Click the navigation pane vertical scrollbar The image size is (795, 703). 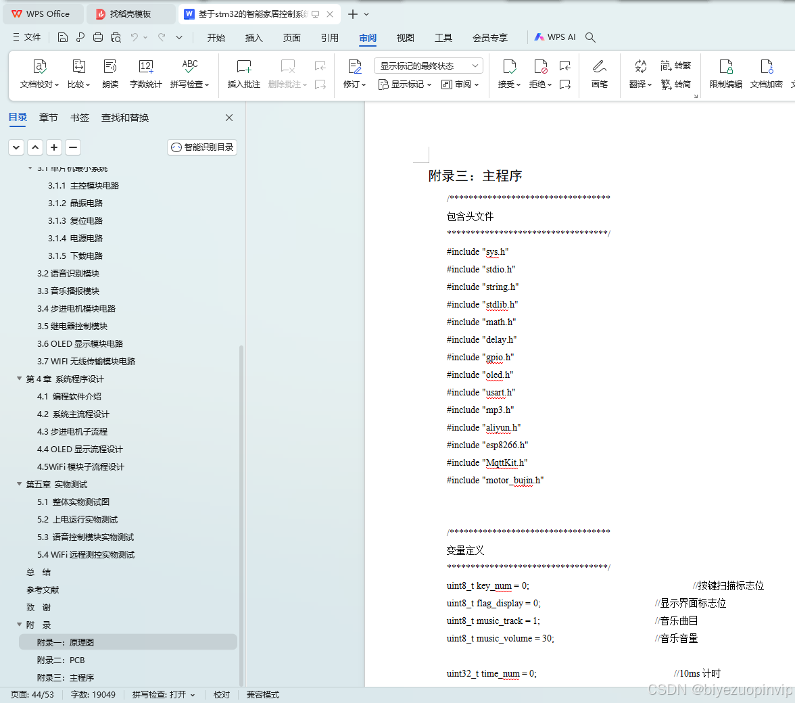point(241,515)
